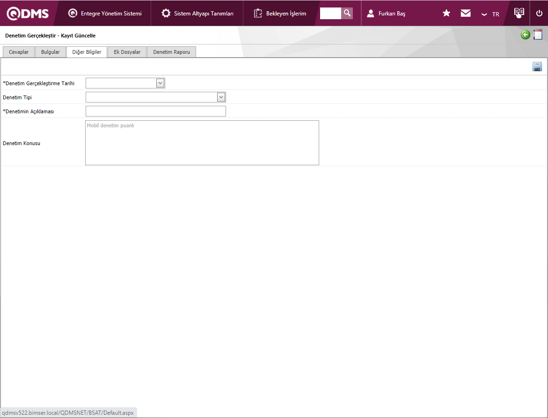Viewport: 548px width, 418px height.
Task: Open the Denetim Tipi dropdown
Action: point(221,97)
